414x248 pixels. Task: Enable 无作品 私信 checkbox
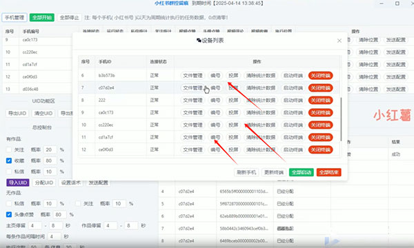(x=9, y=204)
